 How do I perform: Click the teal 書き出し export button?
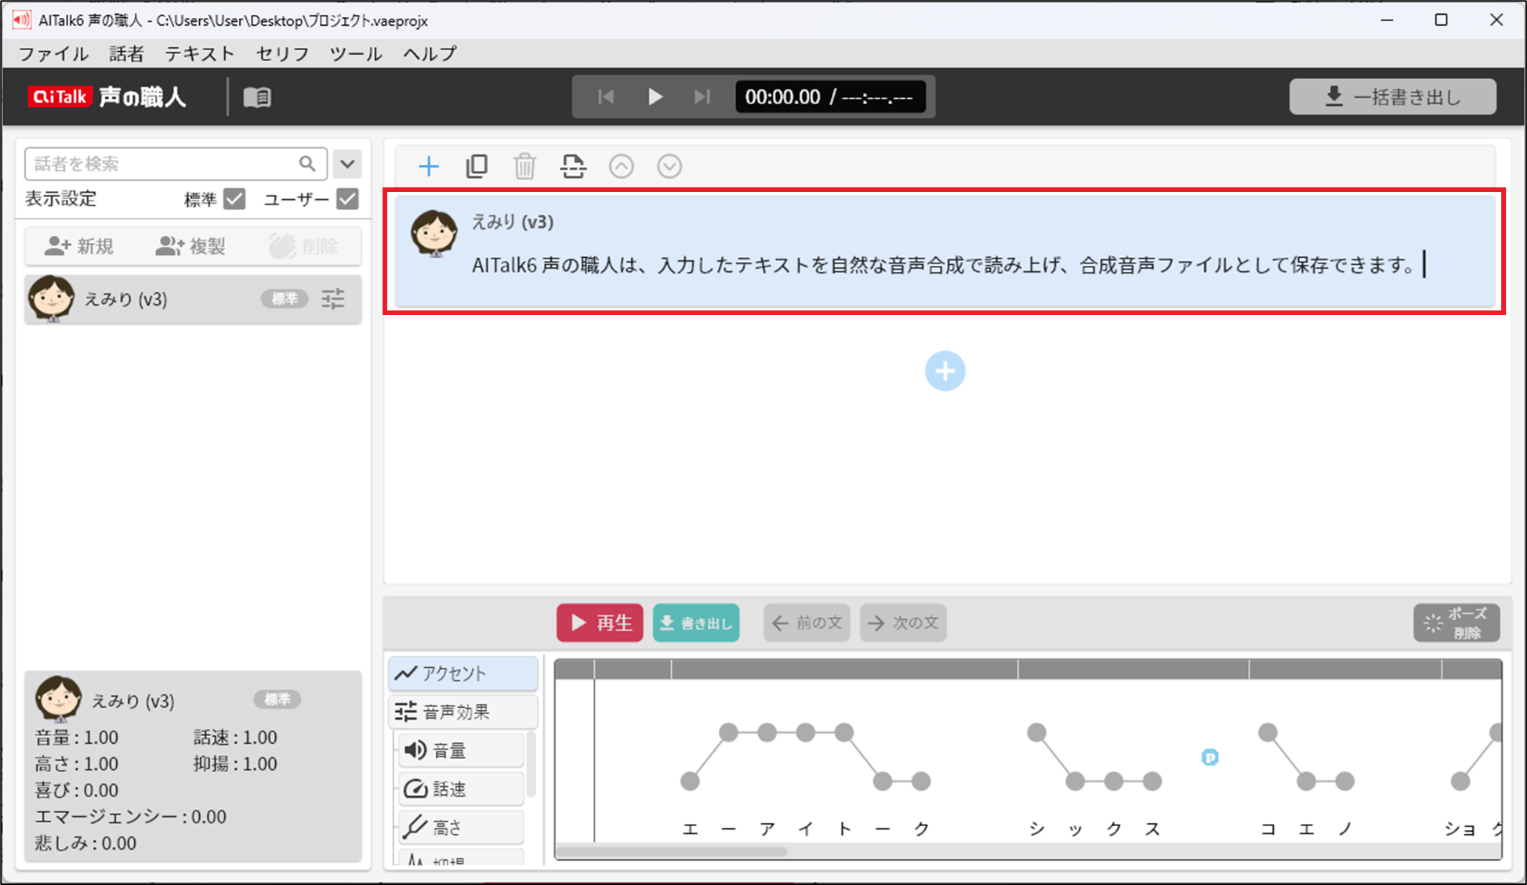(x=696, y=623)
